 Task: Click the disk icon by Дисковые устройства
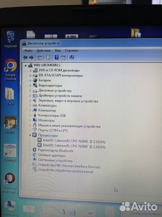[x=35, y=91]
